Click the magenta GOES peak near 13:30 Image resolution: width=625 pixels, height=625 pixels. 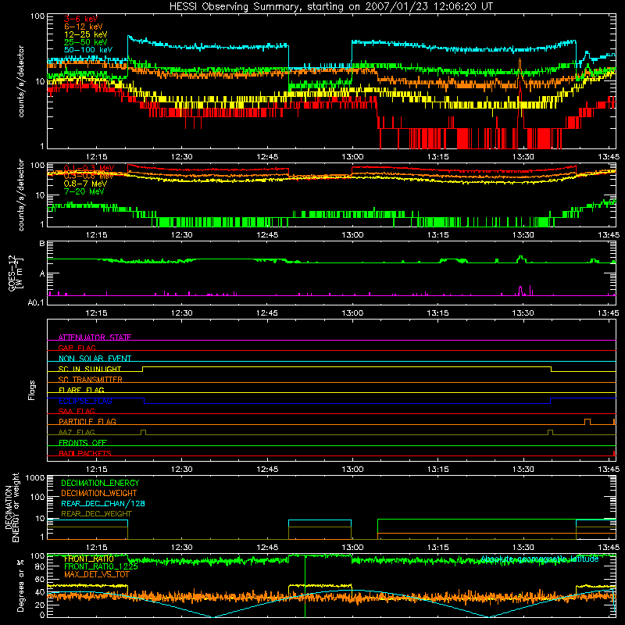click(520, 290)
